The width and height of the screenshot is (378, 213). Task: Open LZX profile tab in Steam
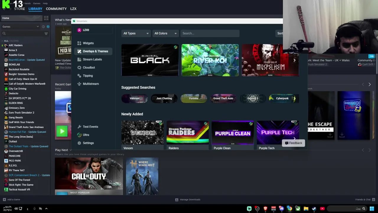(x=73, y=9)
